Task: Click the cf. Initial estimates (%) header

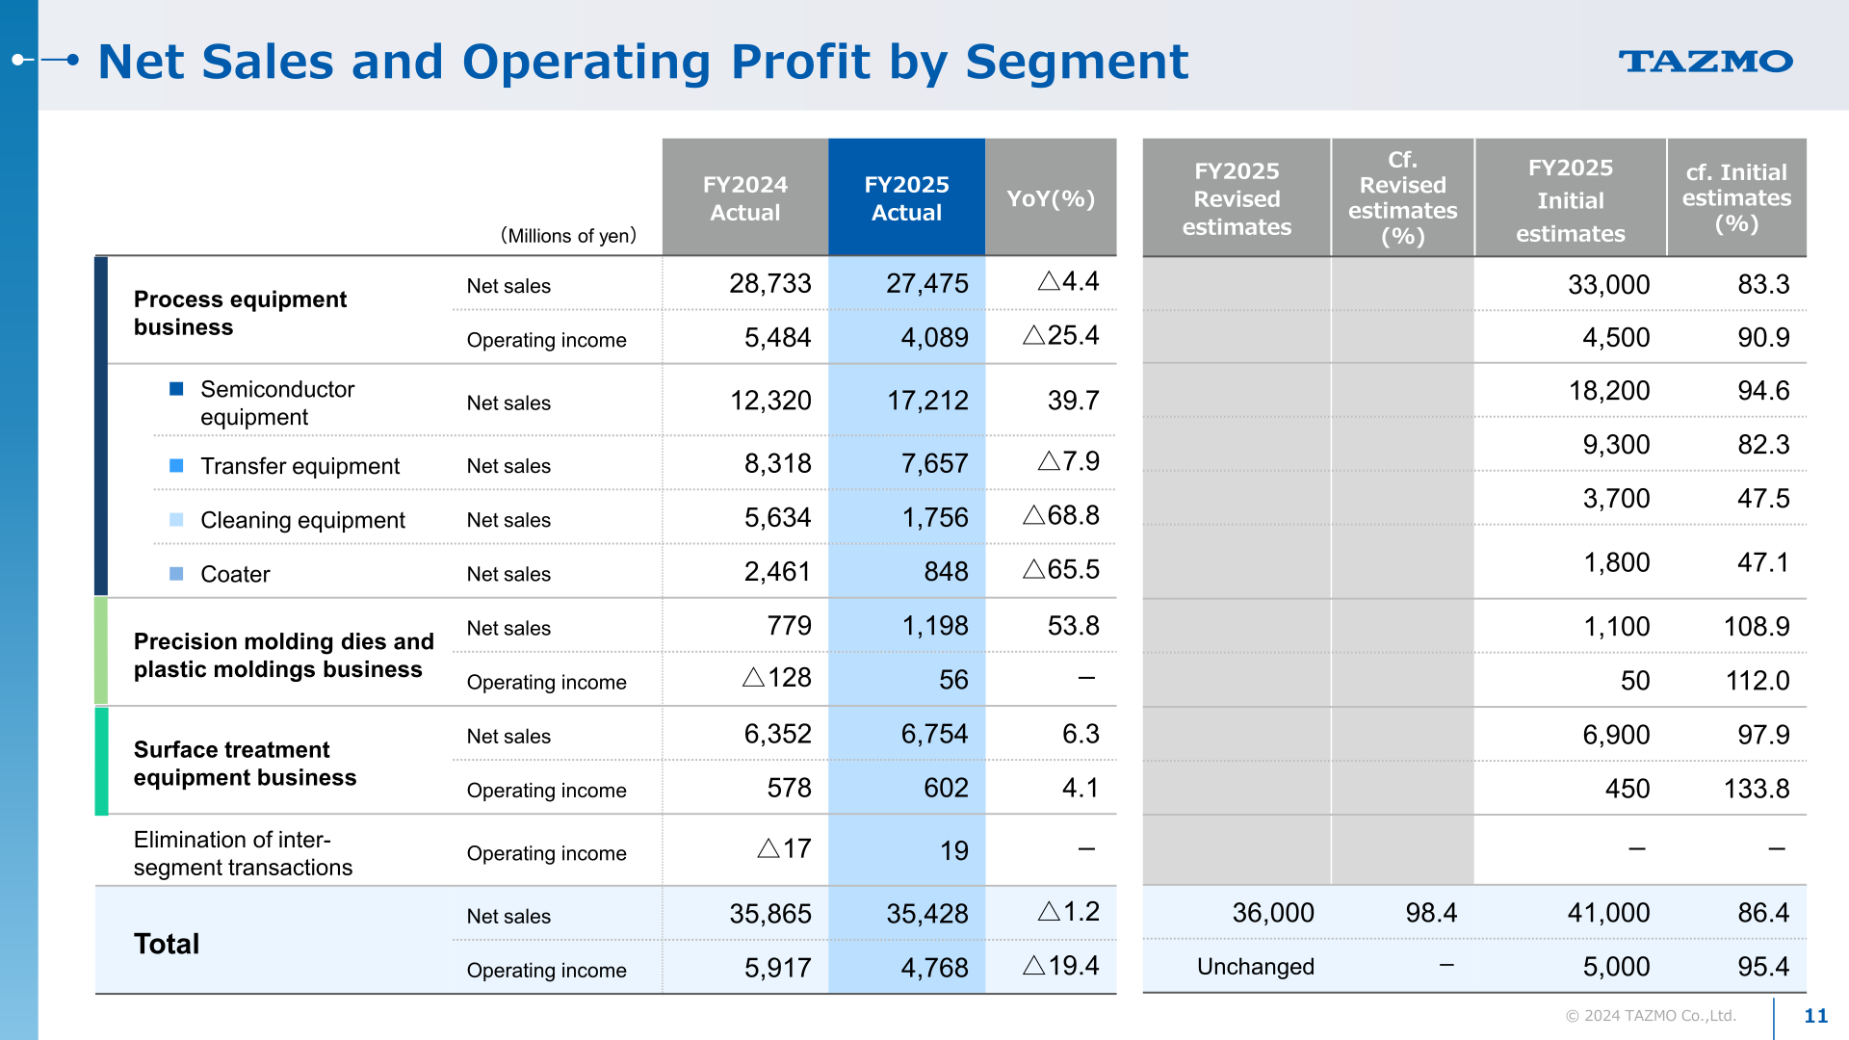Action: [1736, 198]
